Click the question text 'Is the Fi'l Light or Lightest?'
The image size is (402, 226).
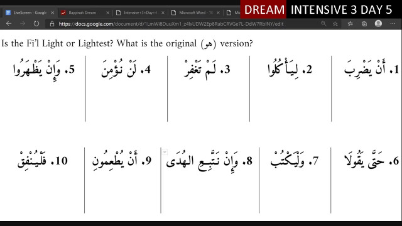pos(57,43)
